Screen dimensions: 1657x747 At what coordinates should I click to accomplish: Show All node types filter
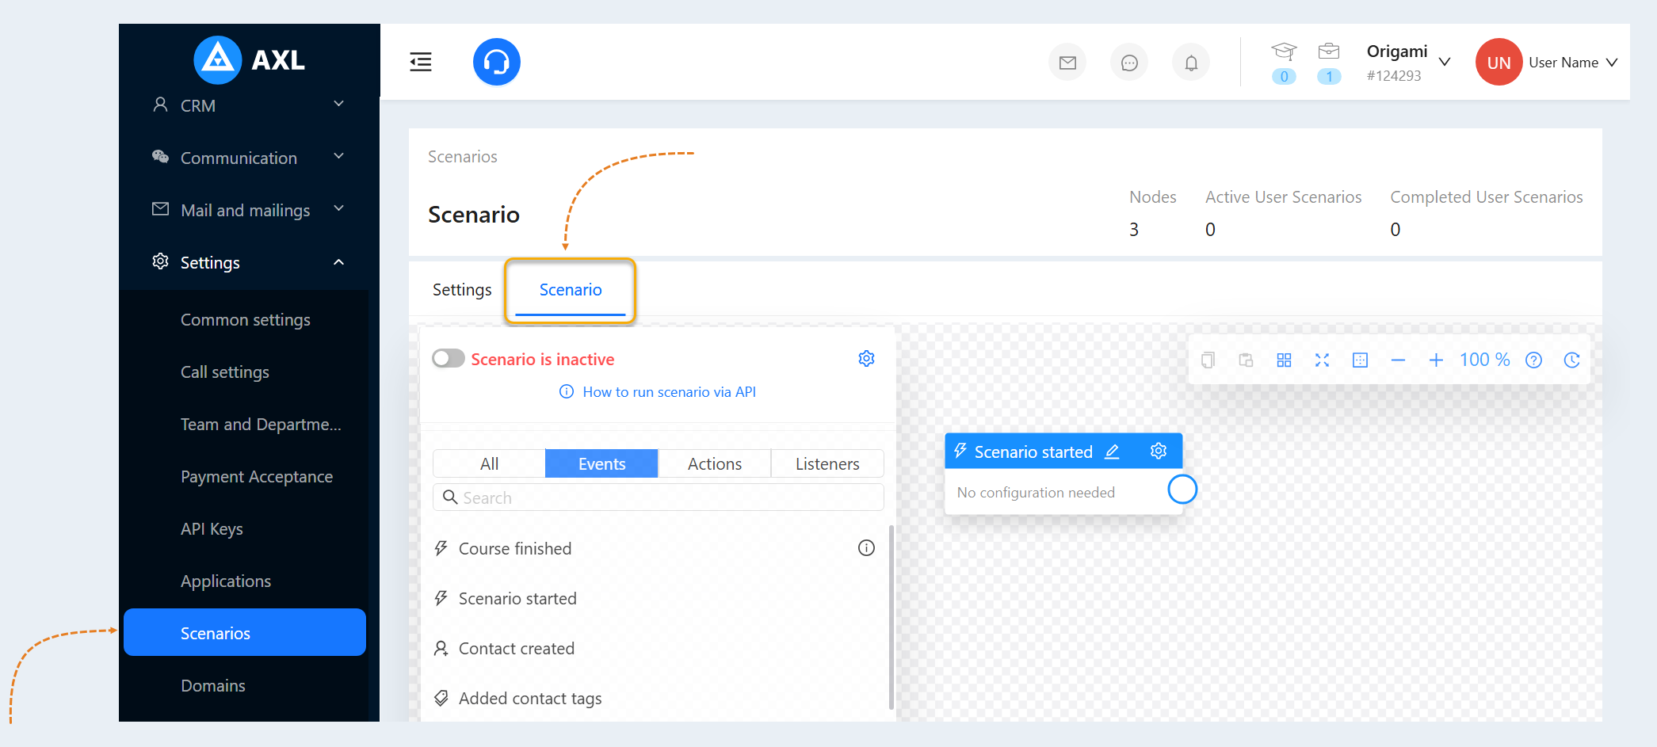coord(490,463)
